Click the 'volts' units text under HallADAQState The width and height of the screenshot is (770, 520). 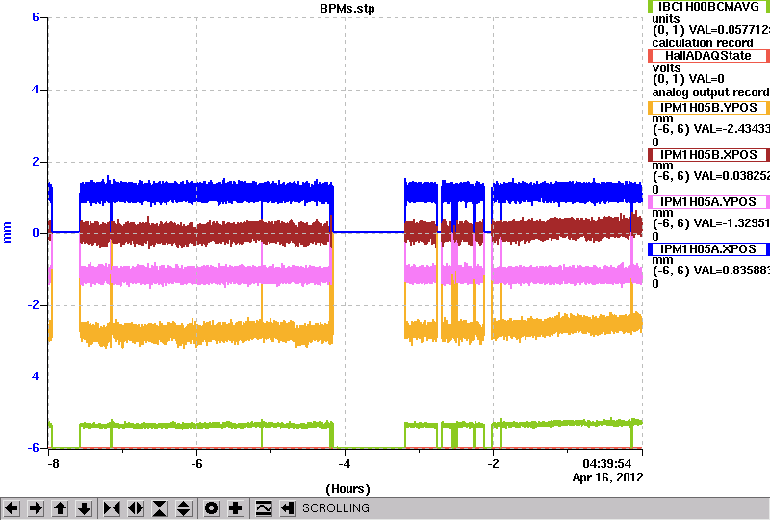coord(666,68)
